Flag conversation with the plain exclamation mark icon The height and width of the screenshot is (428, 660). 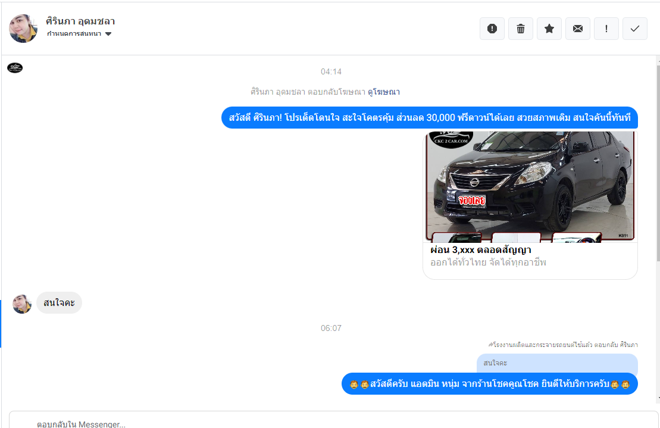click(606, 29)
